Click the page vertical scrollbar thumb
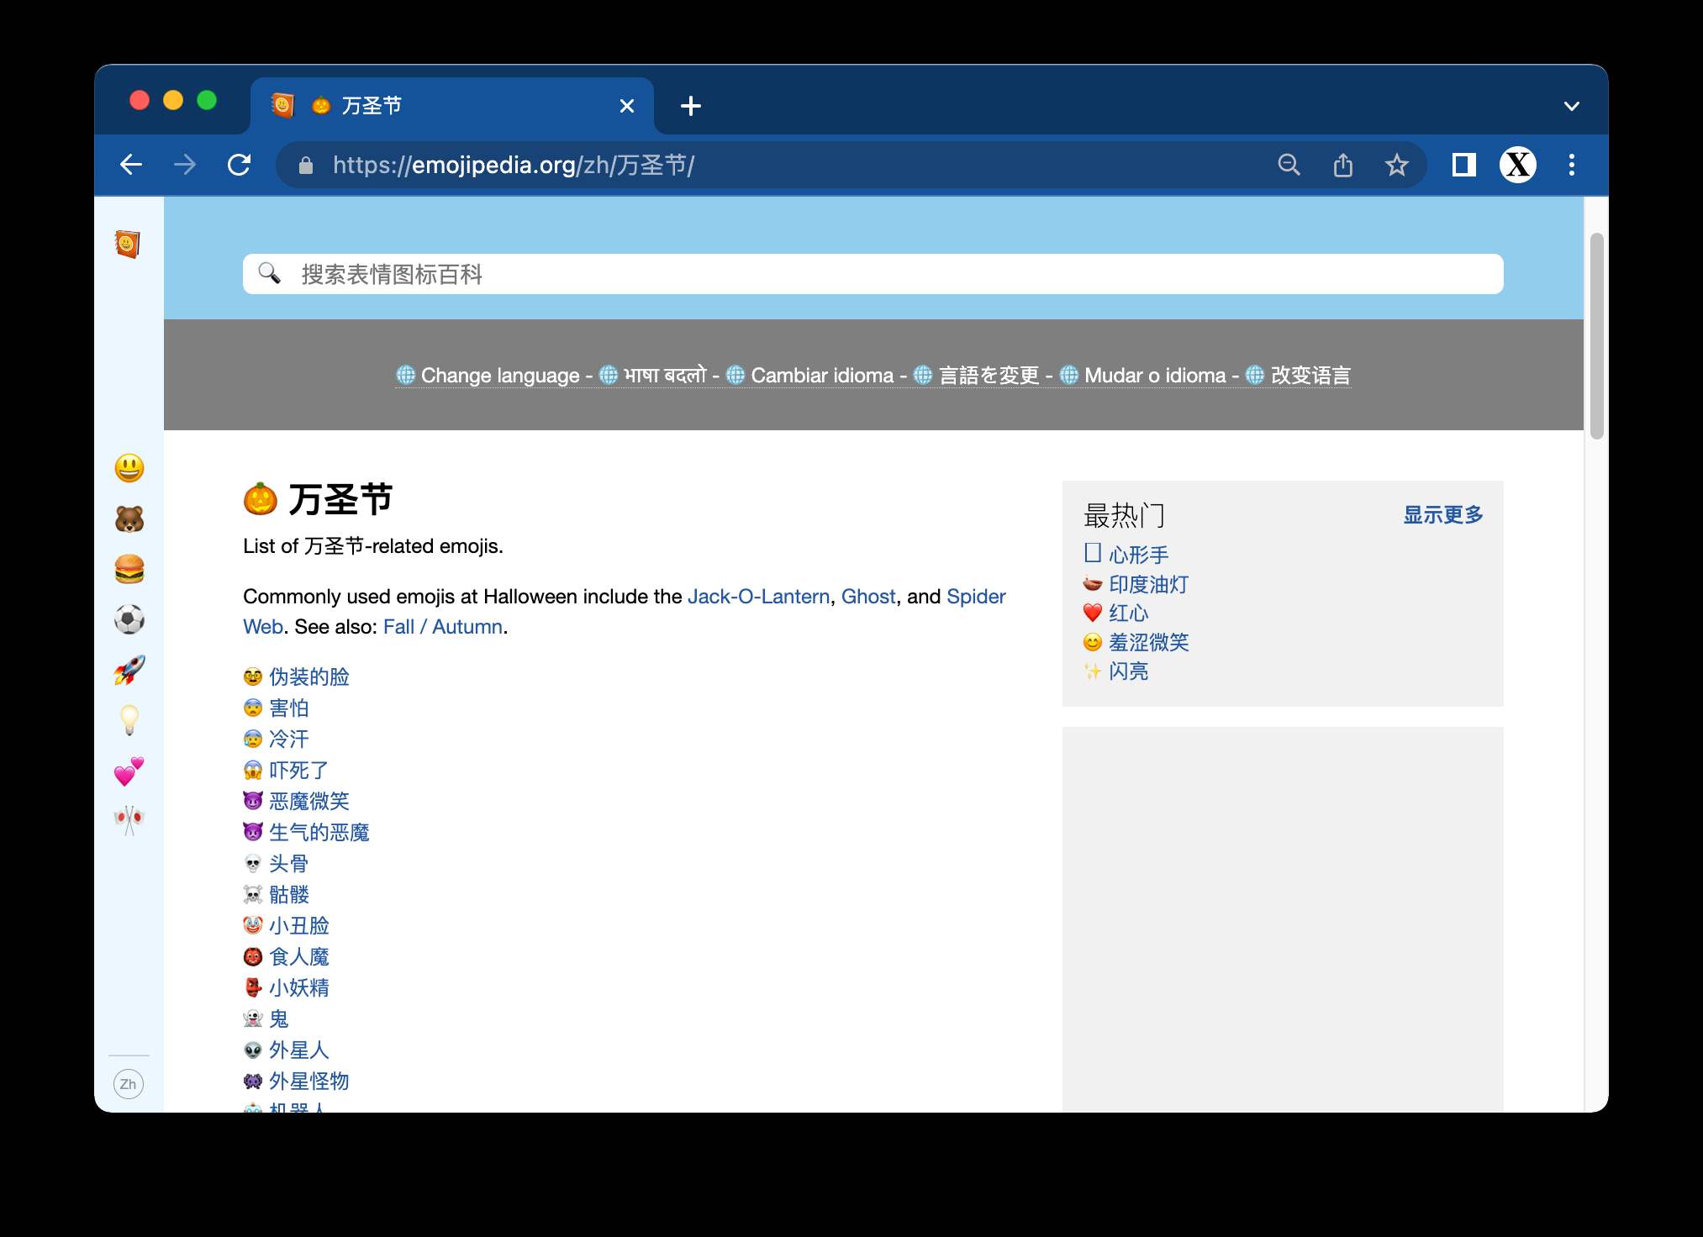Screen dimensions: 1703x1237 [x=1596, y=336]
